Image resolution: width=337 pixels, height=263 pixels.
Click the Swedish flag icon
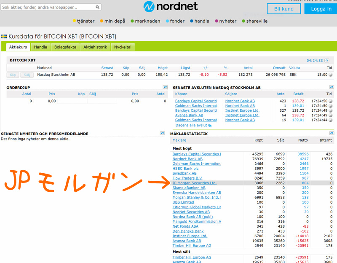click(4, 36)
